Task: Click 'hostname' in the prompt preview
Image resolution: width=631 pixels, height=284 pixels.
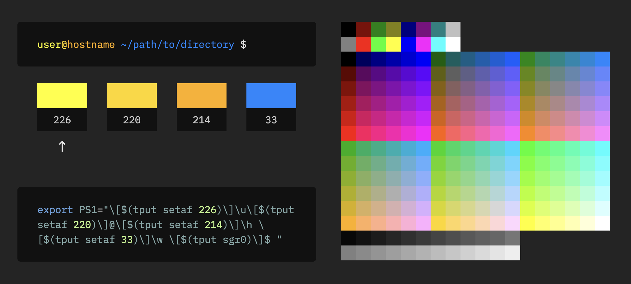Action: [91, 45]
